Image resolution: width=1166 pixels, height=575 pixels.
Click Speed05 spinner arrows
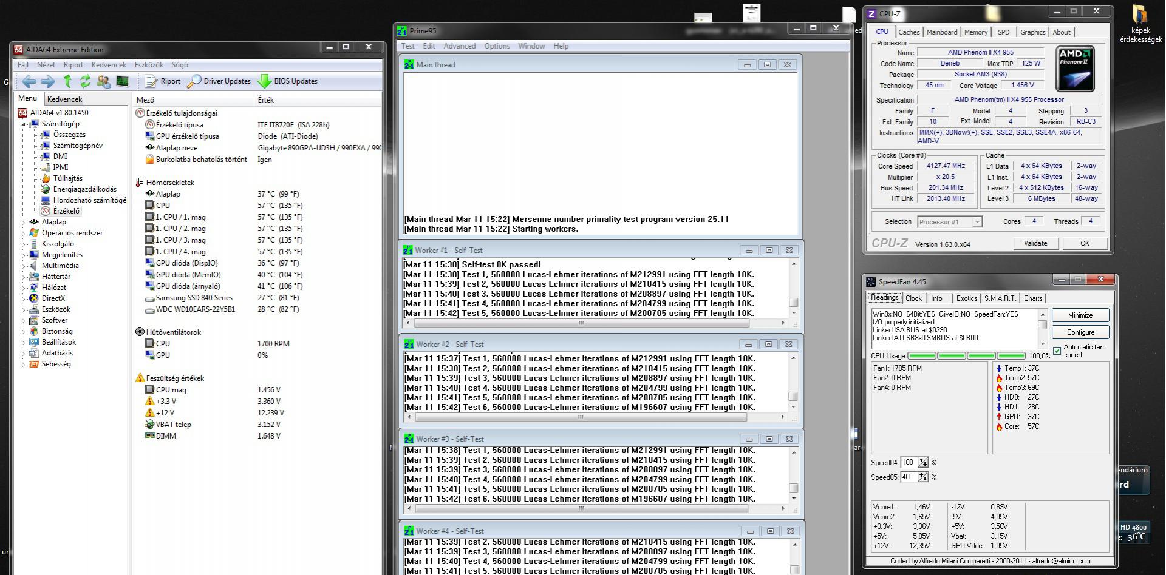(x=923, y=477)
